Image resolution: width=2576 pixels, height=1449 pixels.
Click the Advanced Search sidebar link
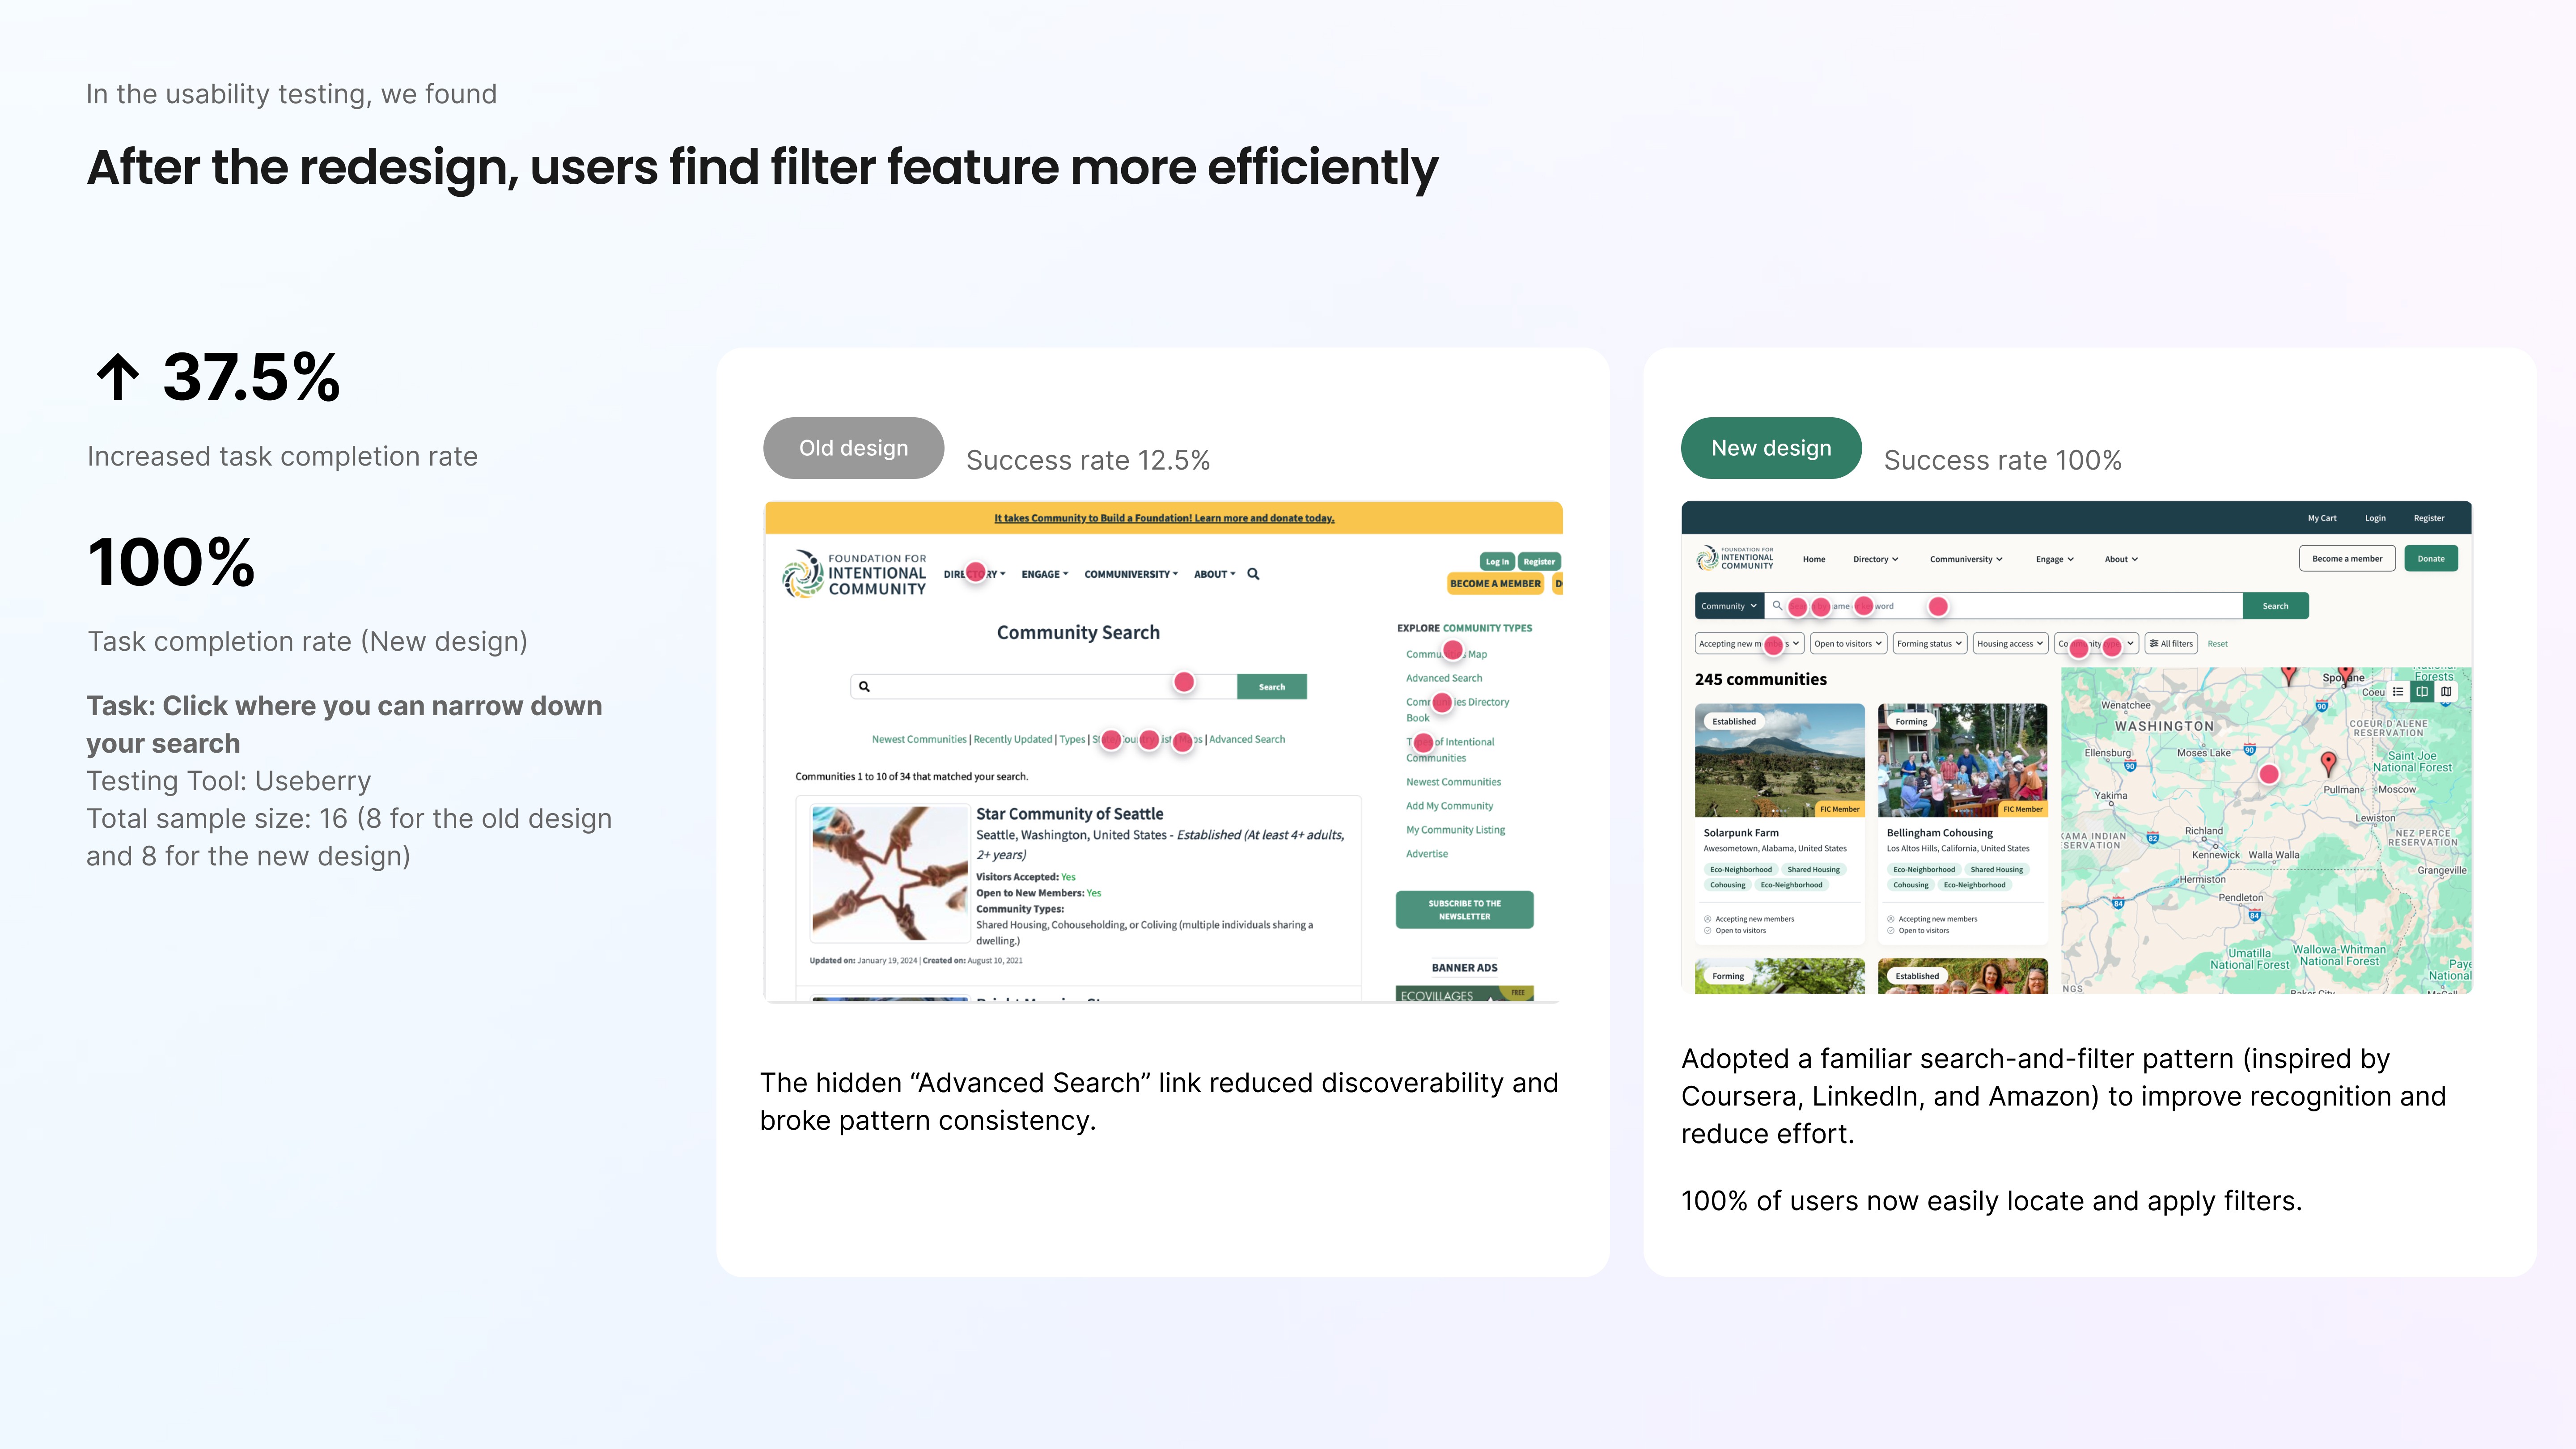tap(1443, 678)
